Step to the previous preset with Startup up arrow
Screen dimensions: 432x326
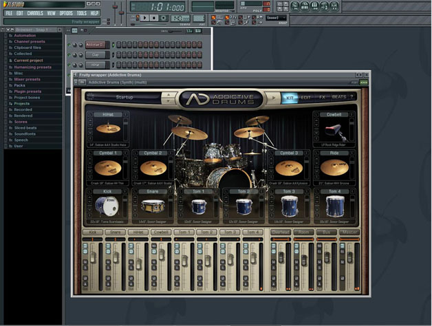(x=169, y=95)
